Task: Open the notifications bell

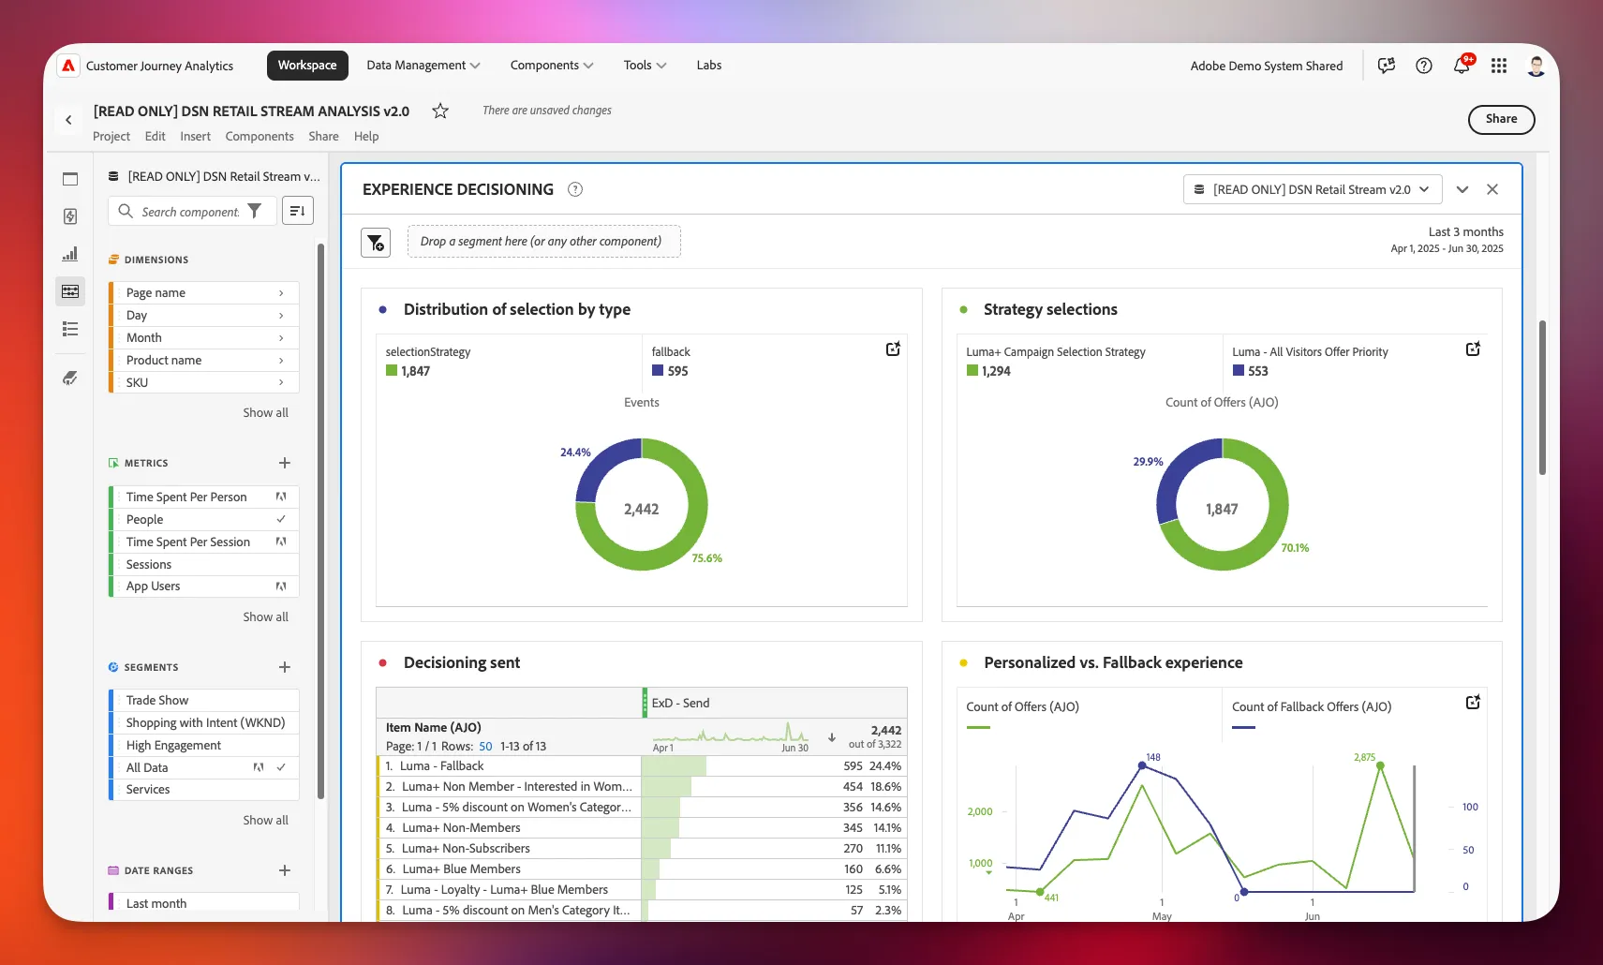Action: [1462, 66]
